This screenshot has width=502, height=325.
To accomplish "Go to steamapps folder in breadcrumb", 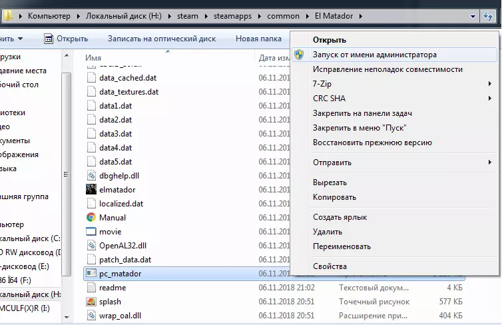I will 233,16.
